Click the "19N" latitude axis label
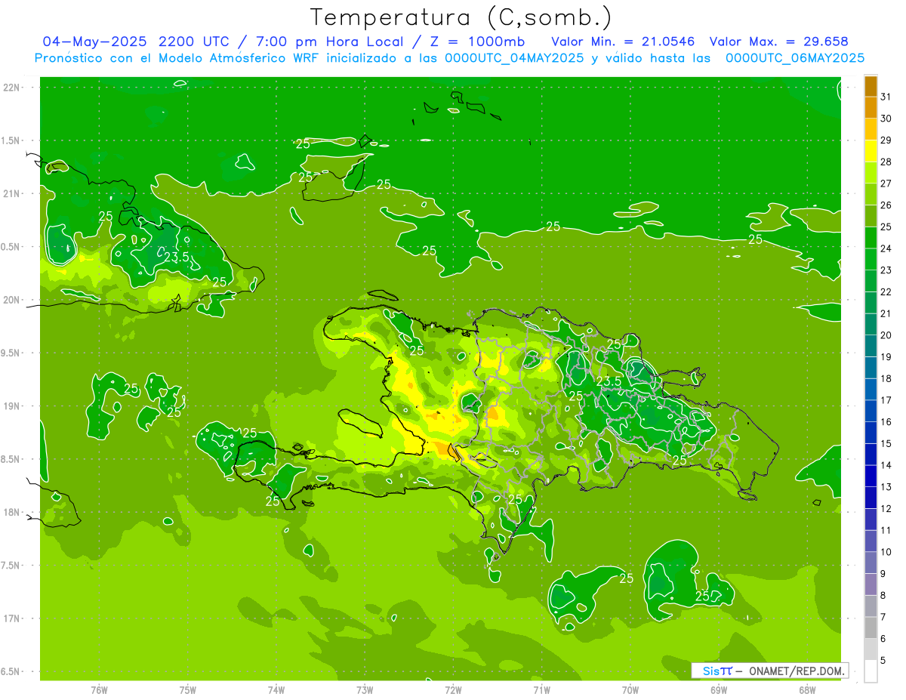906x700 pixels. [x=13, y=406]
